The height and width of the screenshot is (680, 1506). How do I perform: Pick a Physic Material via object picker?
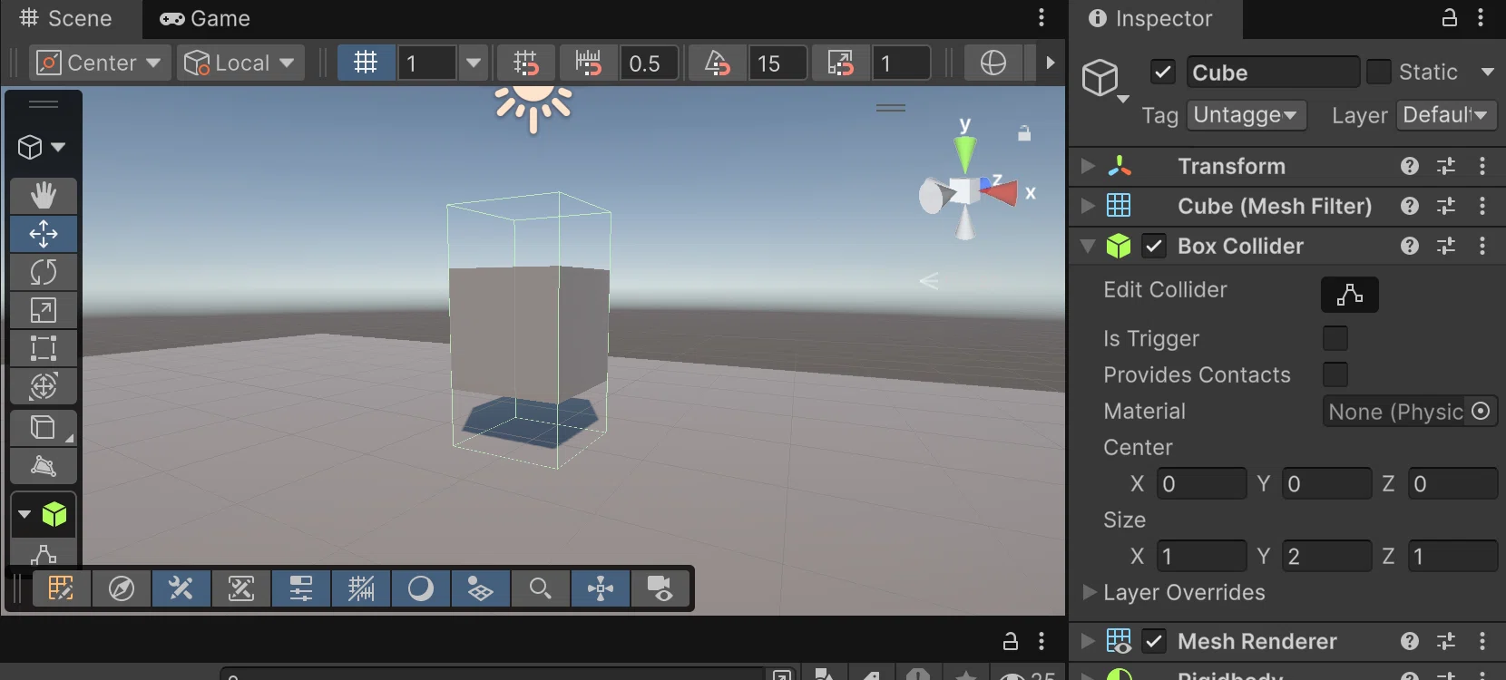pyautogui.click(x=1481, y=411)
